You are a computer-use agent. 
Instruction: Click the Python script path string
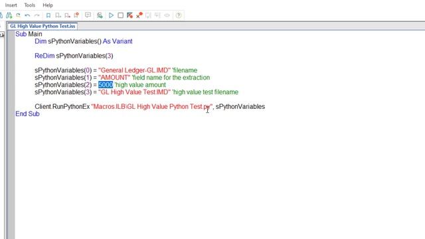tap(152, 106)
